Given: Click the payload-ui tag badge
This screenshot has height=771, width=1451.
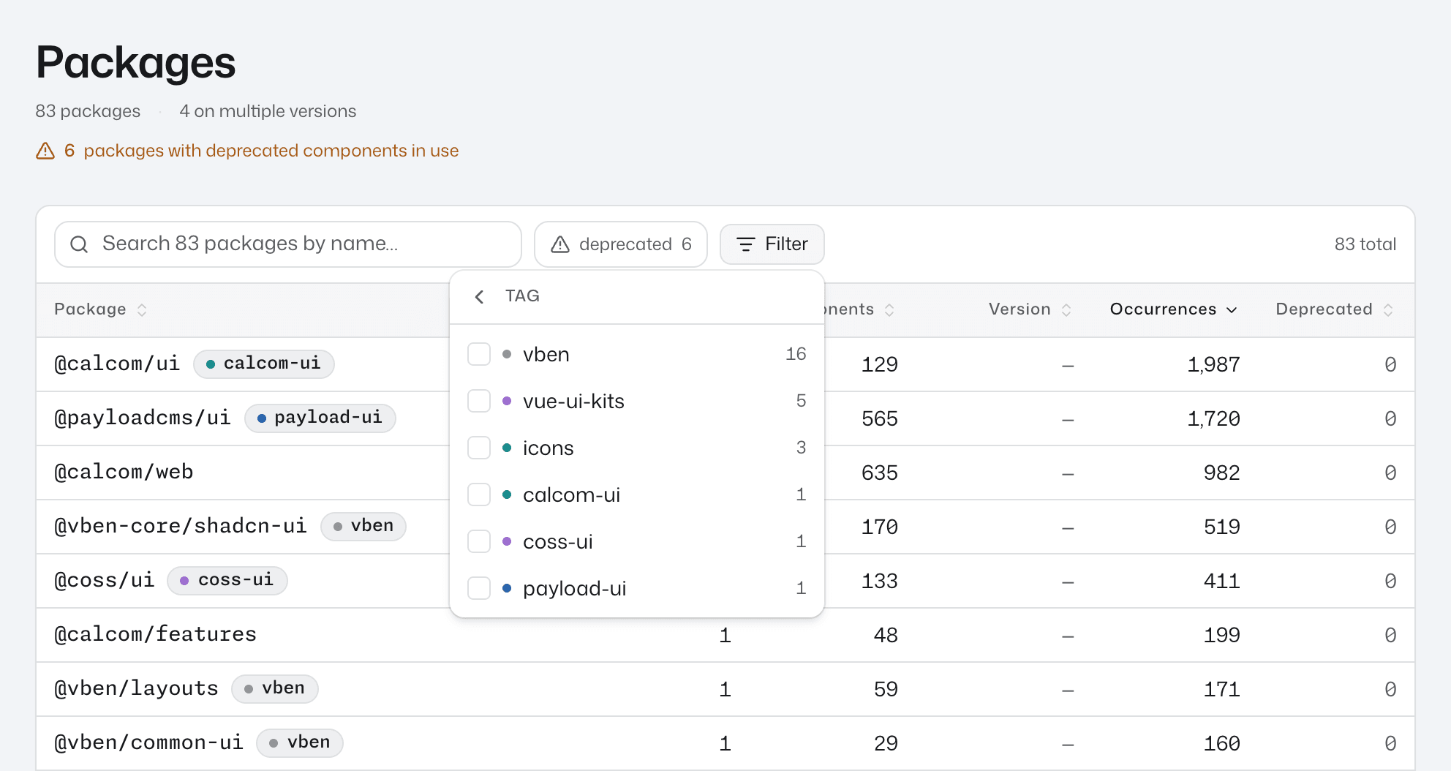Looking at the screenshot, I should click(x=320, y=418).
